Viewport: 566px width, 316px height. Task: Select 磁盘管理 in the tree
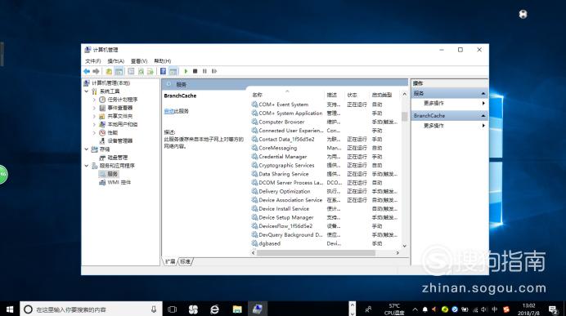(x=117, y=158)
